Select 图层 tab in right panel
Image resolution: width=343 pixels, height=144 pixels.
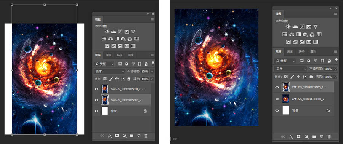click(279, 51)
